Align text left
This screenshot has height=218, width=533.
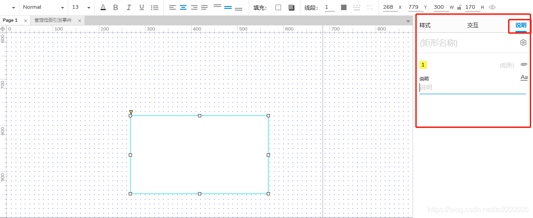click(173, 7)
